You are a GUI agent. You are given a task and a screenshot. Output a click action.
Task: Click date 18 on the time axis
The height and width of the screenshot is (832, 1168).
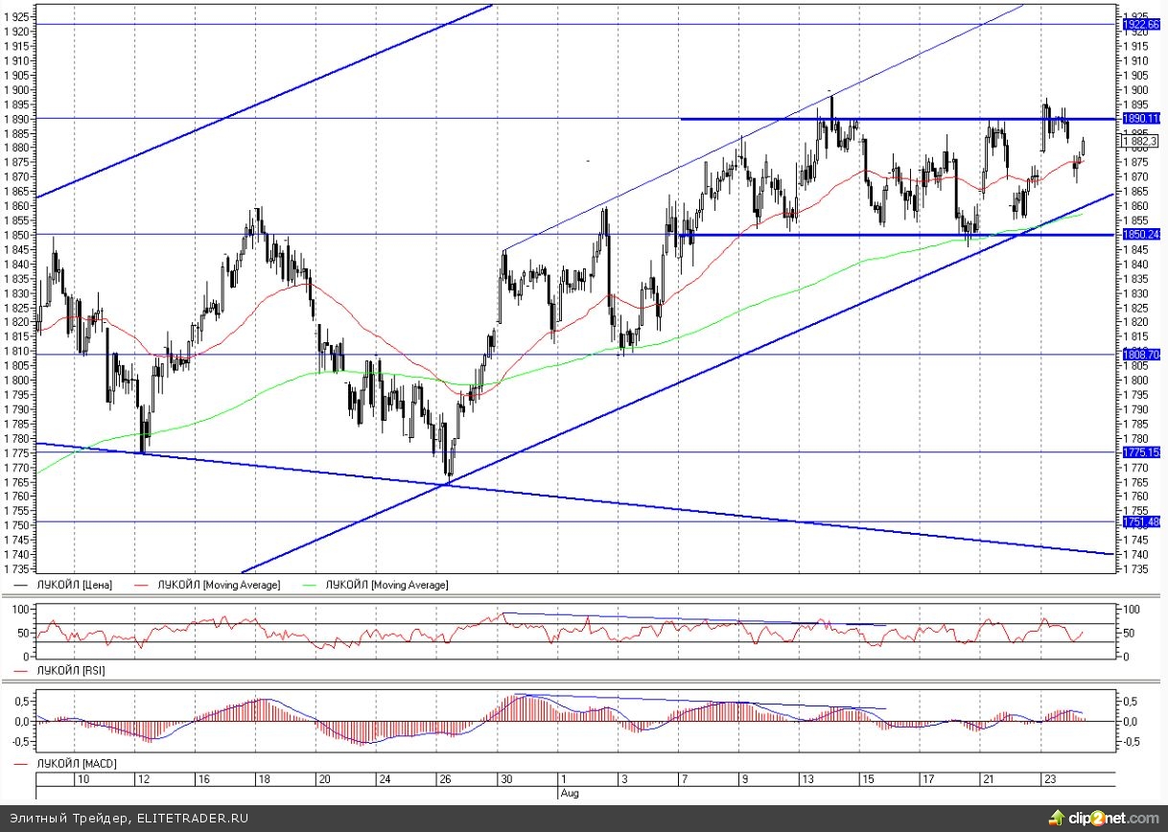pyautogui.click(x=264, y=780)
